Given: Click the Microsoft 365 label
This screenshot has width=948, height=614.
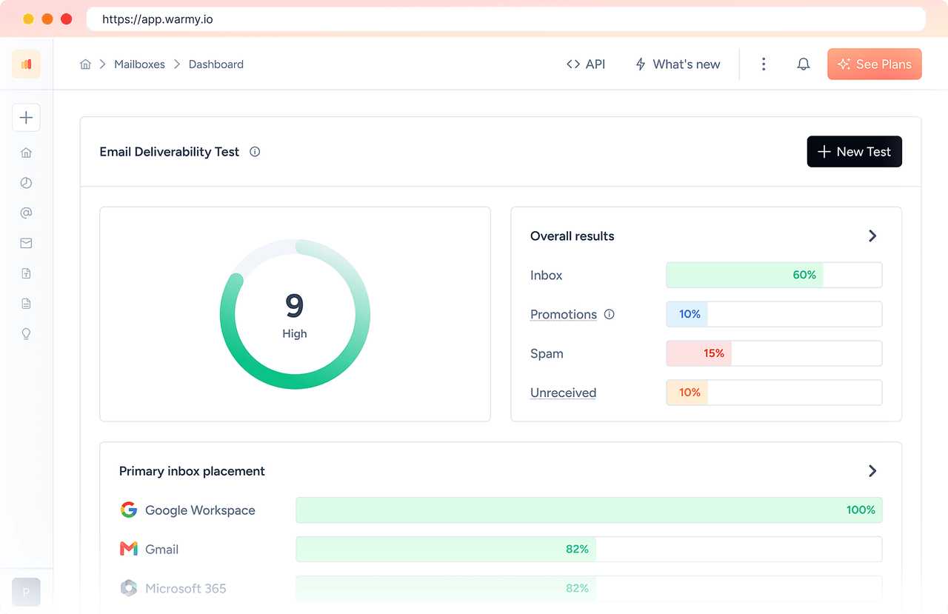Looking at the screenshot, I should tap(186, 589).
